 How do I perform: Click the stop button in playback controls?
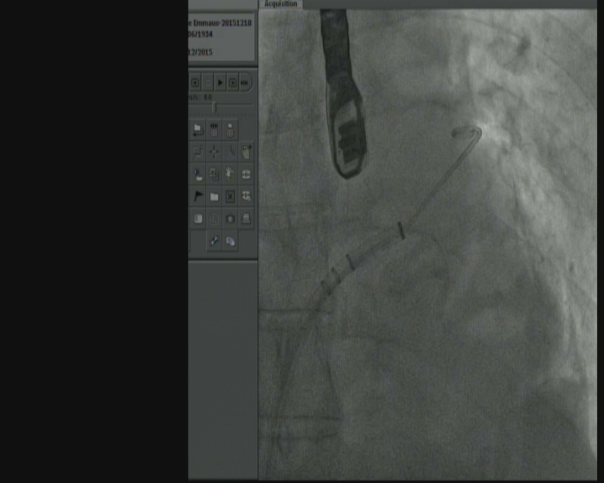tap(207, 82)
